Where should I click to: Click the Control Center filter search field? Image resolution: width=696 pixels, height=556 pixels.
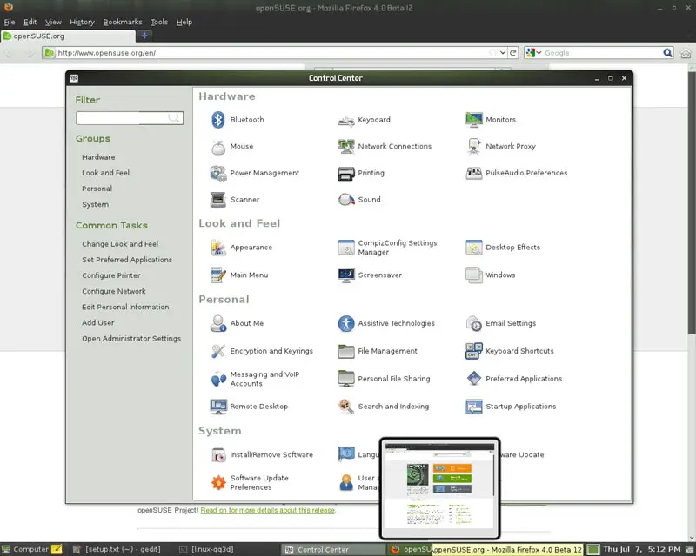point(129,118)
